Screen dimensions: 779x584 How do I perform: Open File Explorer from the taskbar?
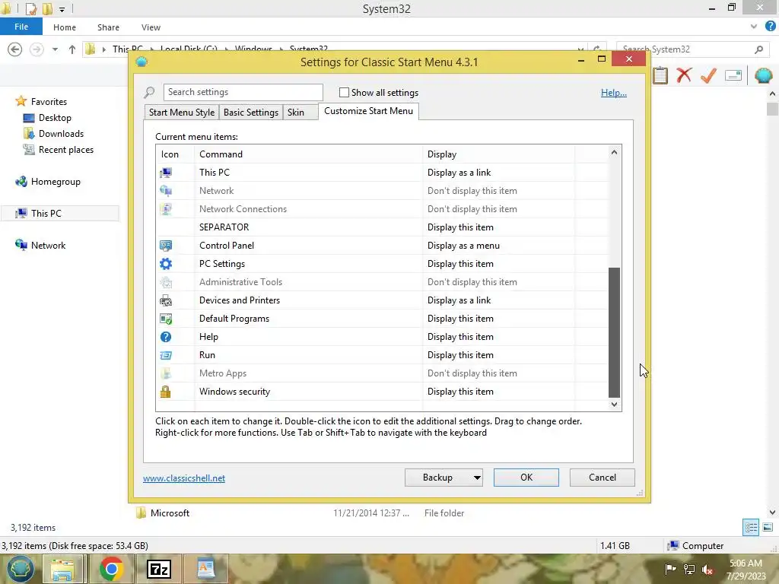(62, 569)
